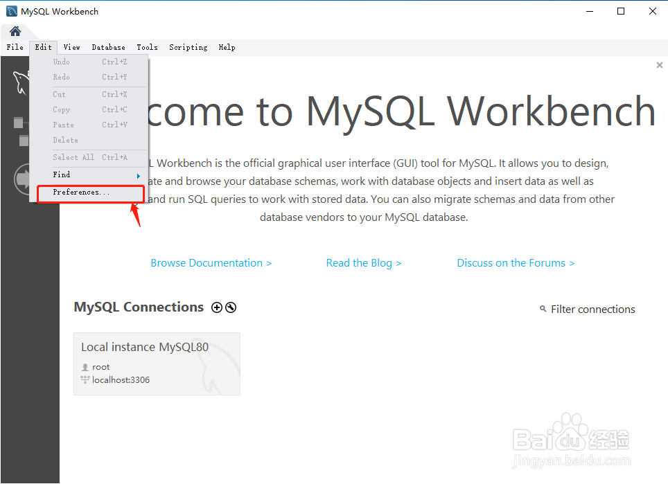Close the open Edit menu
The image size is (668, 484).
(44, 47)
